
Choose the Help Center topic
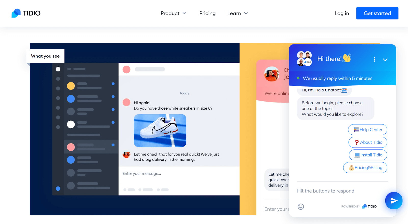367,130
